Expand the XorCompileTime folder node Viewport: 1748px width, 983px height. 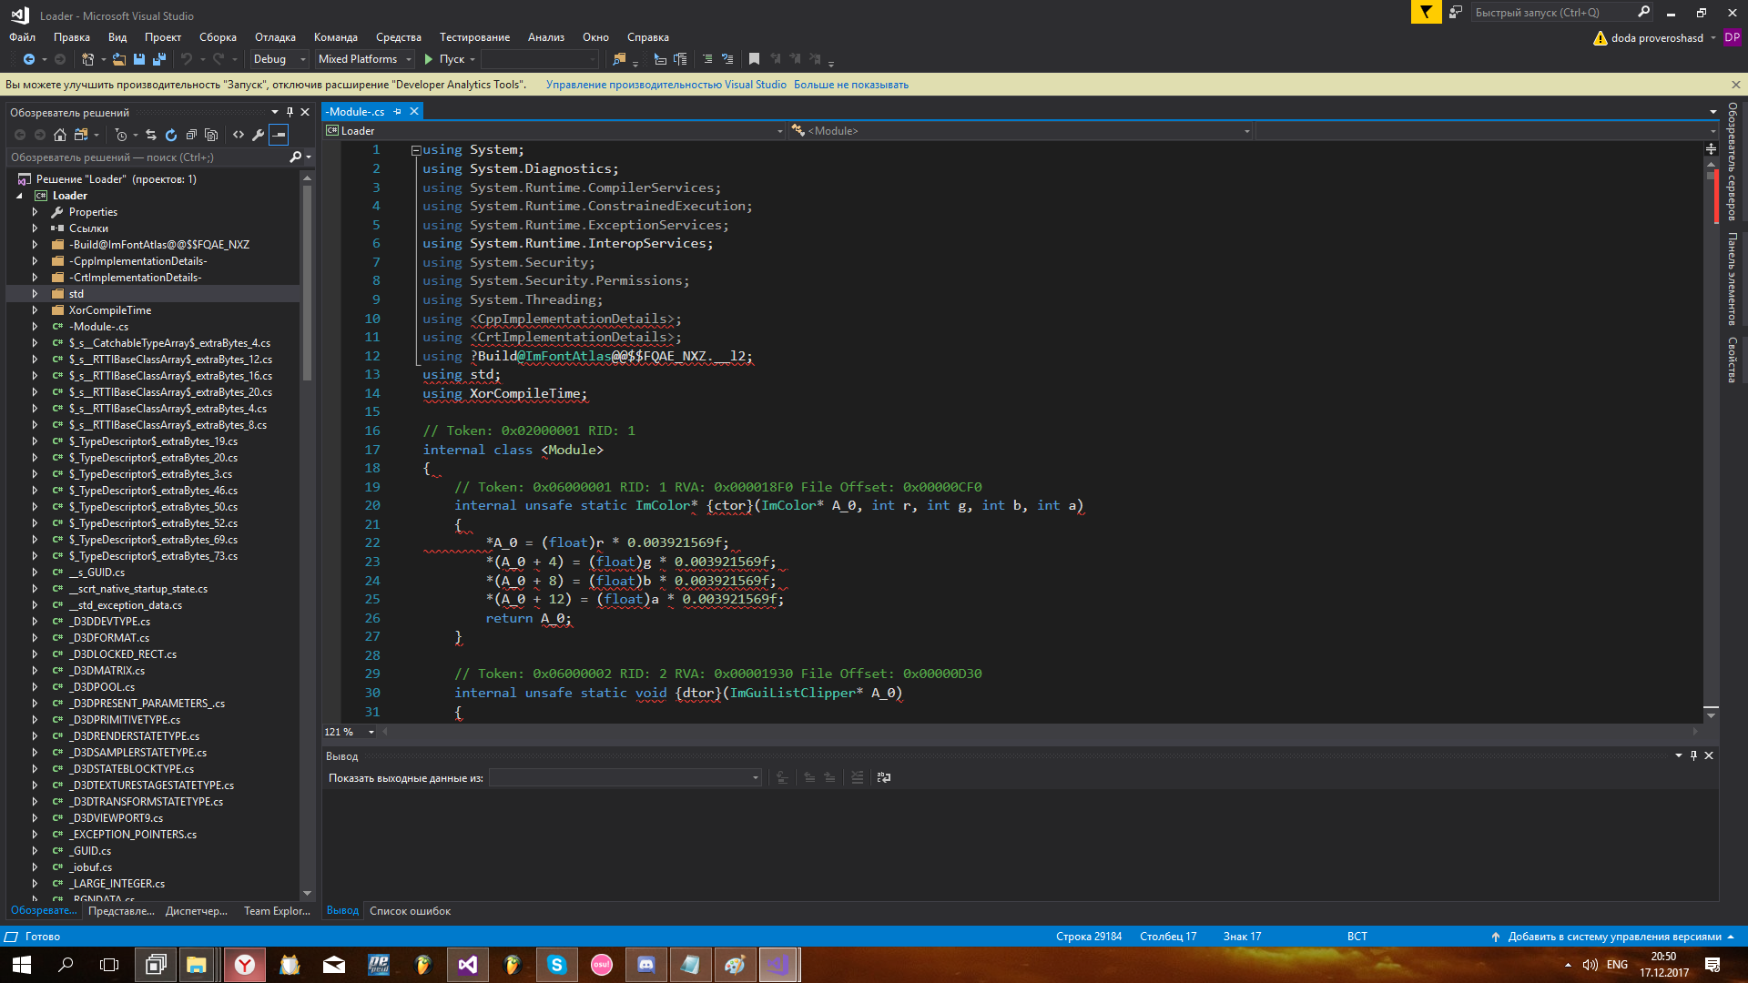tap(35, 310)
